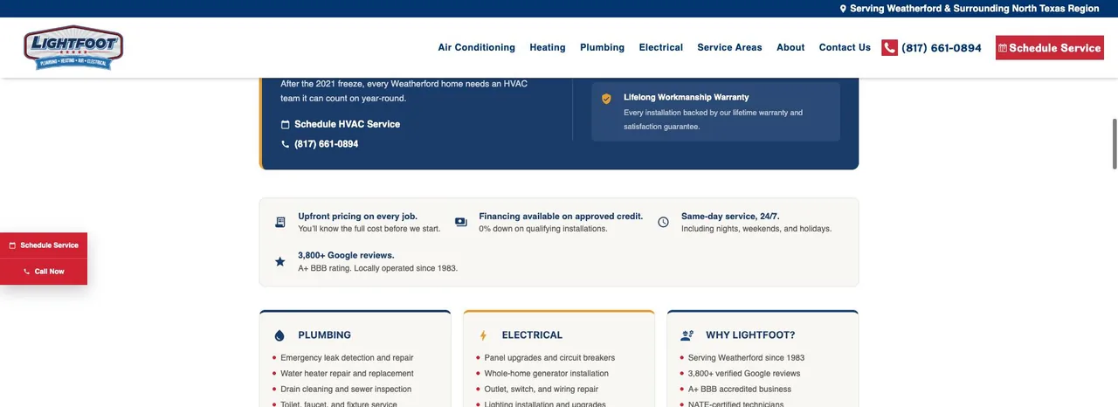
Task: Click 'Same-day service, 24/7.' text
Action: 730,217
